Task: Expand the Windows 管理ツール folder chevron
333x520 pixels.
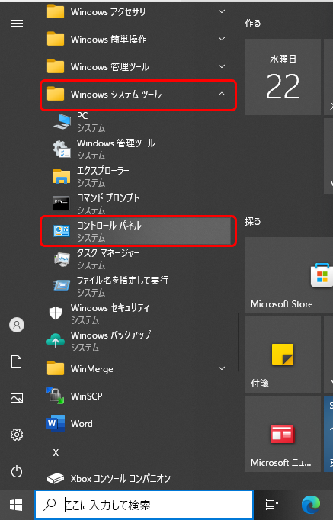Action: click(222, 66)
